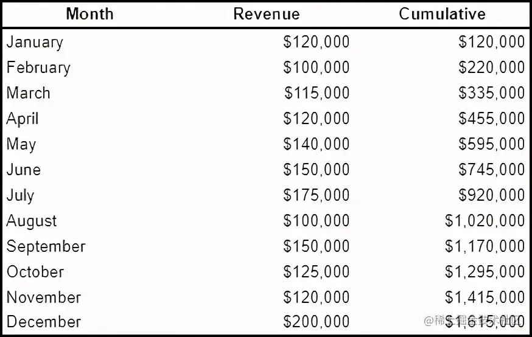Select the Cumulative column header
Viewport: 532px width, 337px height.
pos(442,14)
